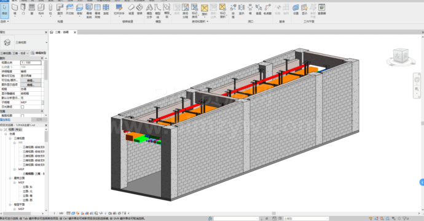Click the view scale input field
This screenshot has height=221, width=424.
31,62
